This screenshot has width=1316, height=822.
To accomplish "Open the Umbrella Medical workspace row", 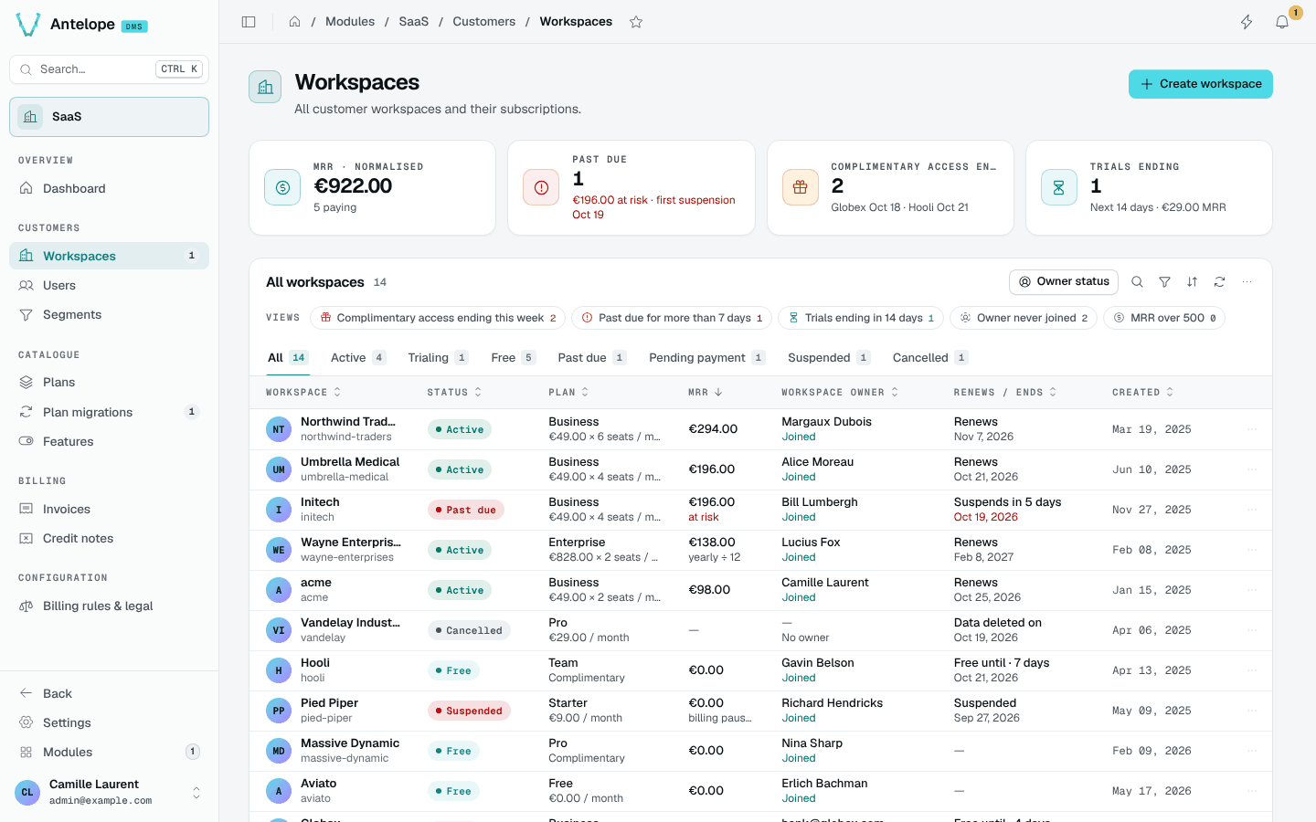I will [760, 469].
